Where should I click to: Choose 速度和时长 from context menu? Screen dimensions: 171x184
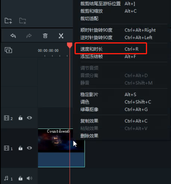[x=111, y=49]
